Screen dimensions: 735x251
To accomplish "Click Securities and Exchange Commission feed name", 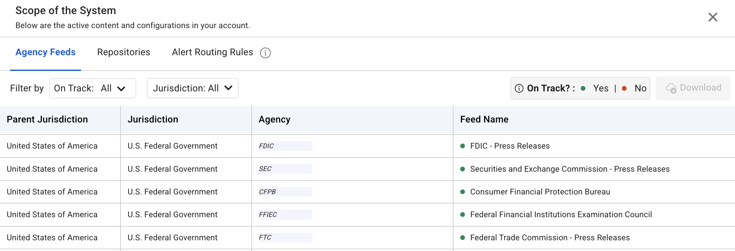I will [x=570, y=169].
